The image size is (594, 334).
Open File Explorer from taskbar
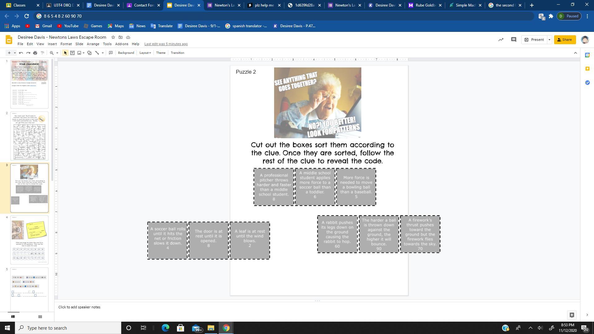(x=211, y=328)
